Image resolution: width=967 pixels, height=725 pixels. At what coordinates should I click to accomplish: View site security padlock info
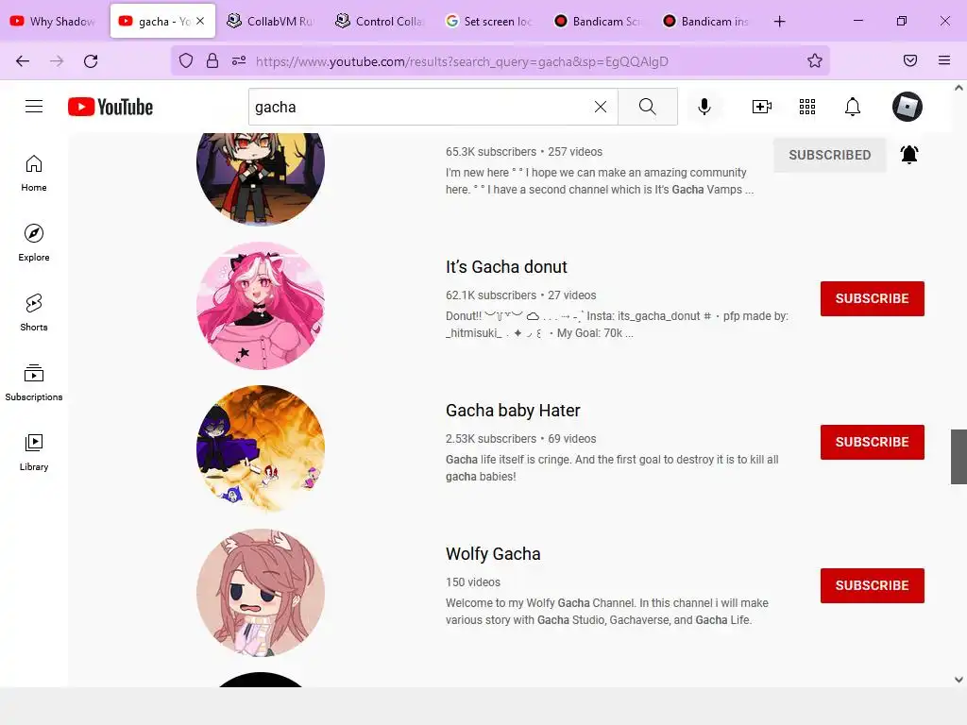[x=212, y=61]
